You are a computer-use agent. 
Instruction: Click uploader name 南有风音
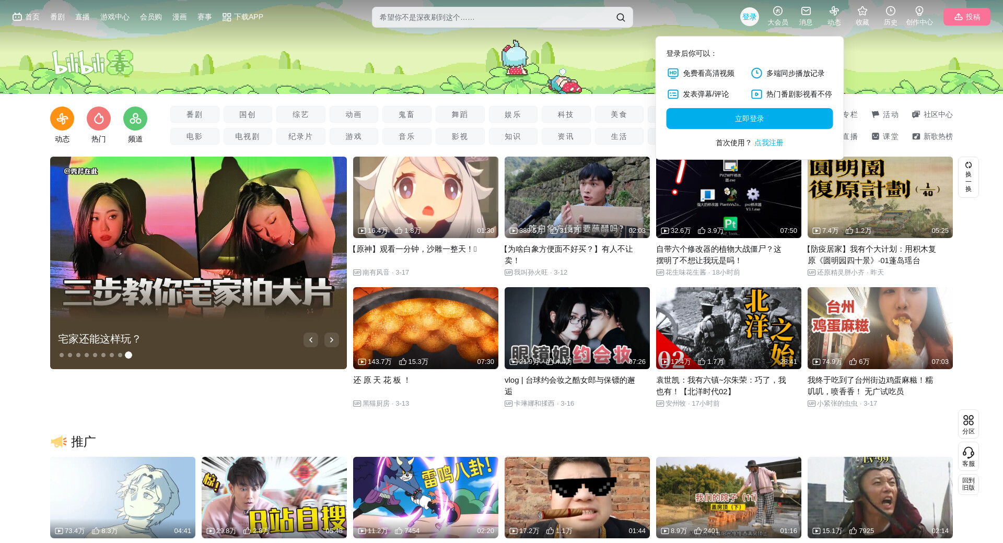376,273
